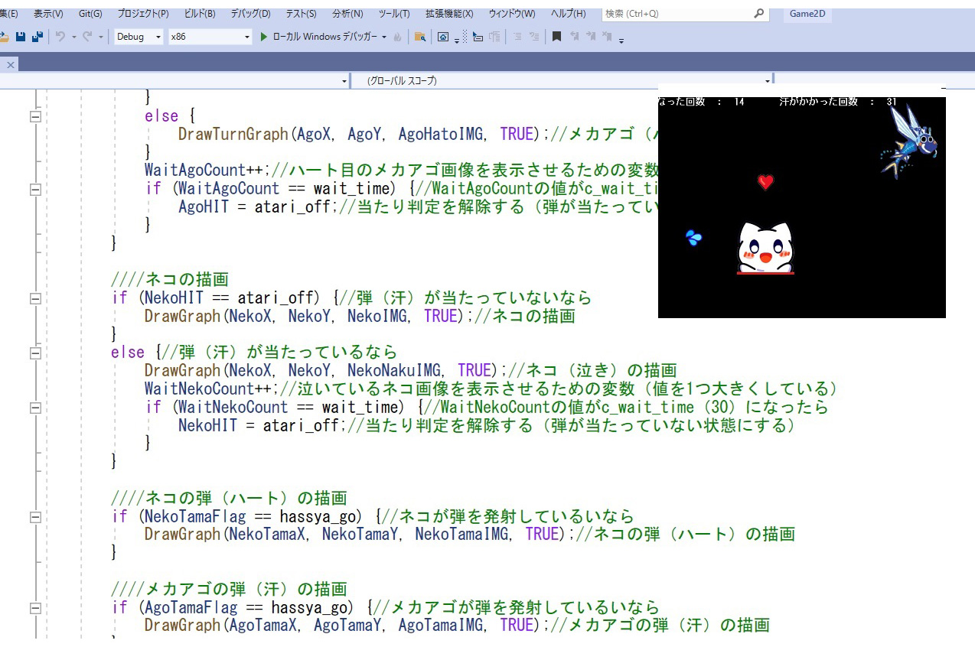
Task: Collapse fold at else 弾（汗）block
Action: point(35,353)
